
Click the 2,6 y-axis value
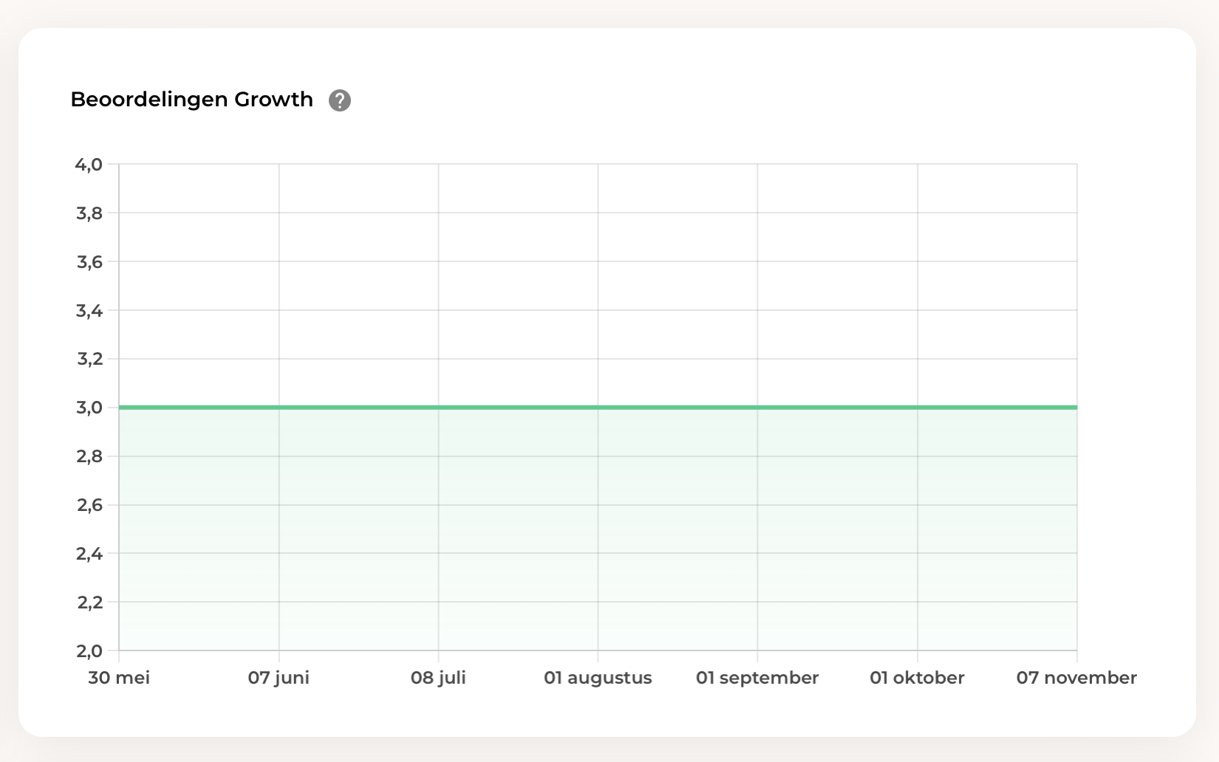pyautogui.click(x=89, y=505)
